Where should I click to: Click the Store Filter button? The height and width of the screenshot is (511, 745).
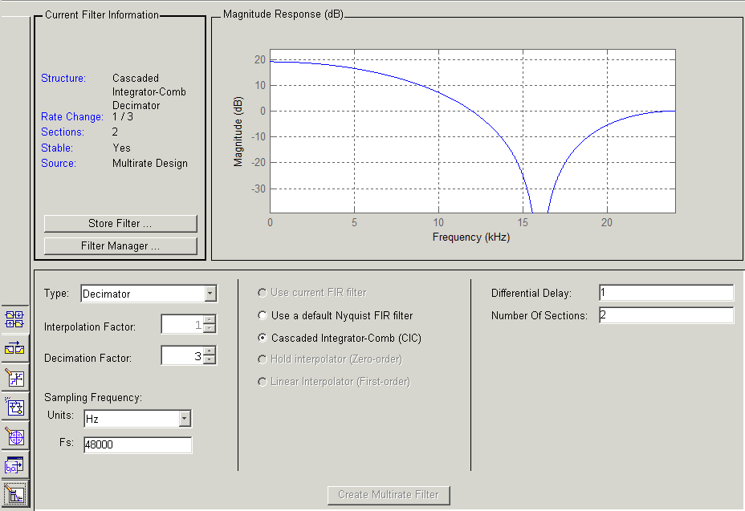pyautogui.click(x=120, y=223)
